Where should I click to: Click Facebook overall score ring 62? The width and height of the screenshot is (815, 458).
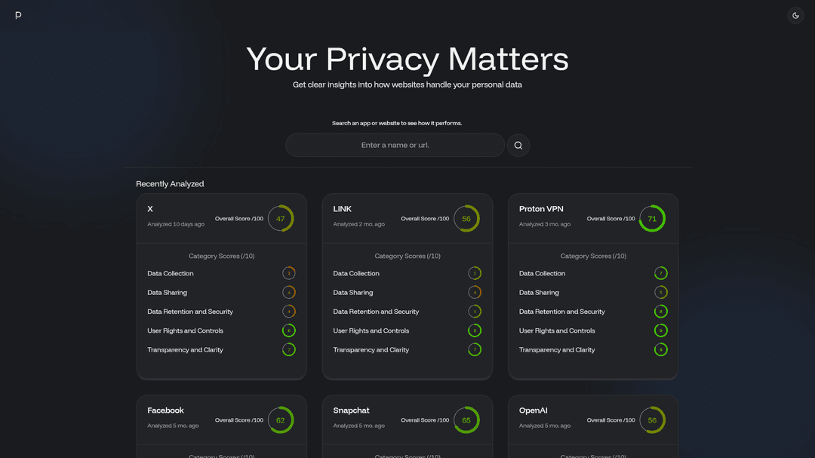pos(281,420)
